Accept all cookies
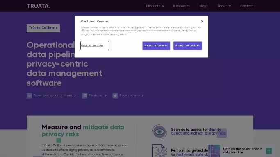 click(x=187, y=45)
